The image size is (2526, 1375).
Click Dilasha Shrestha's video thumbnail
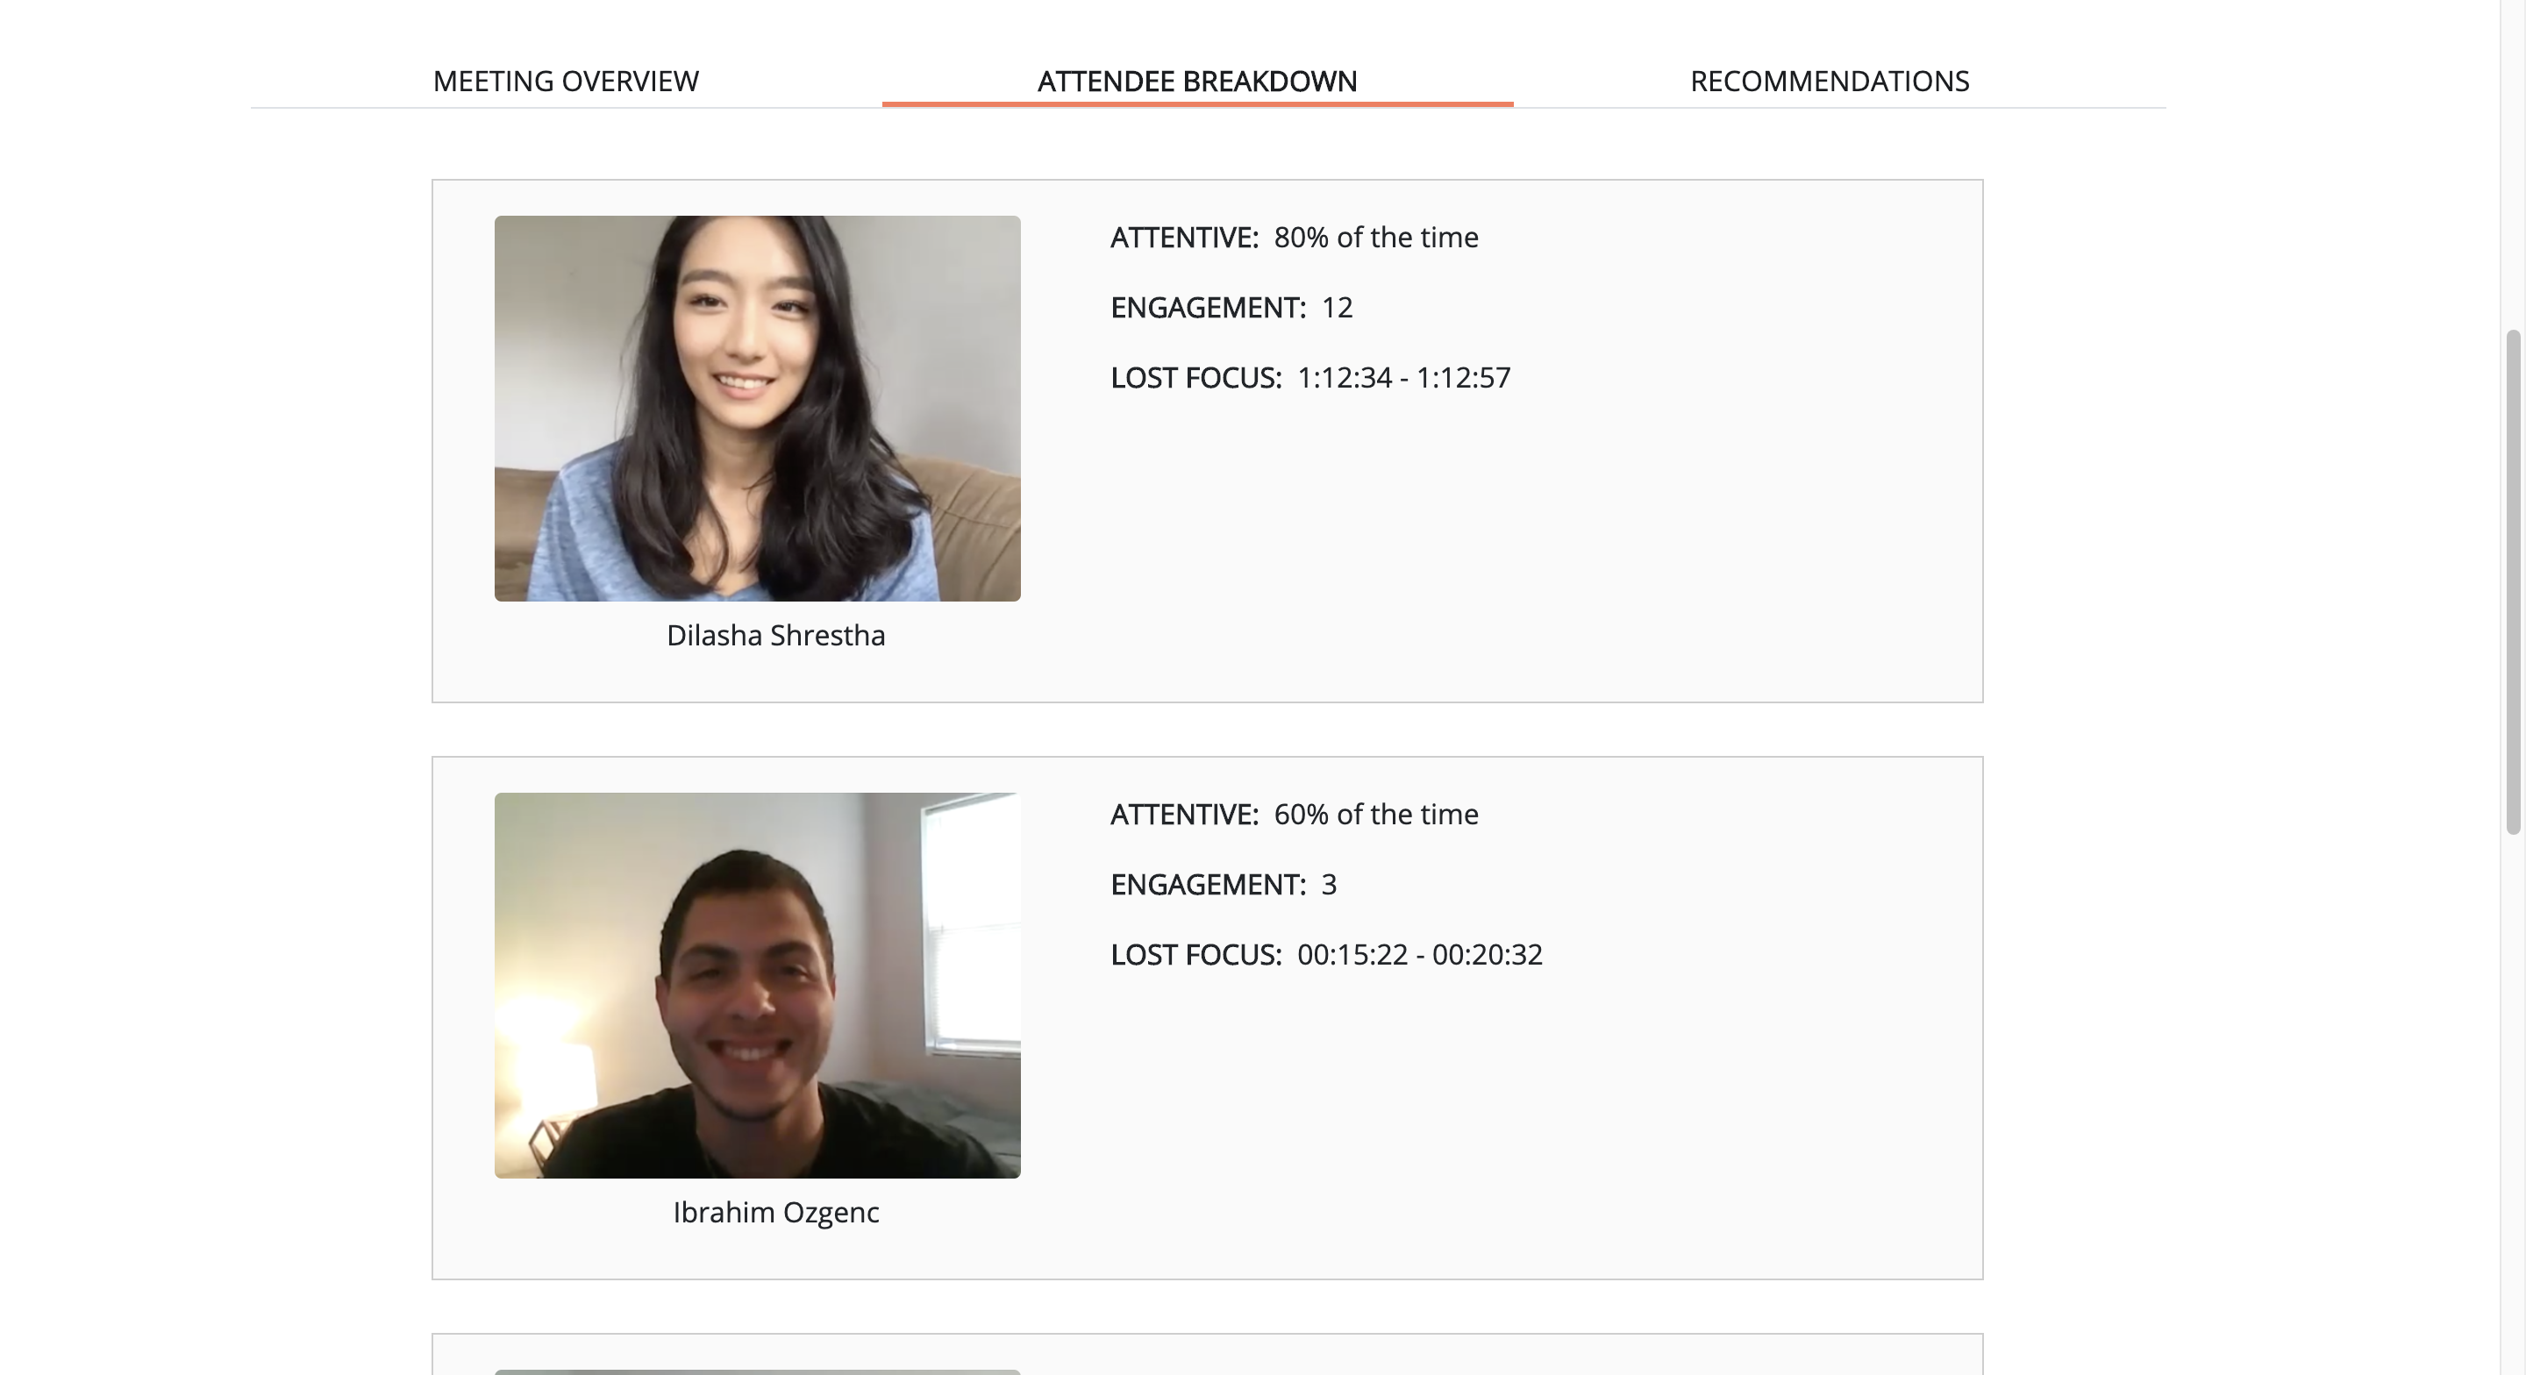click(757, 408)
